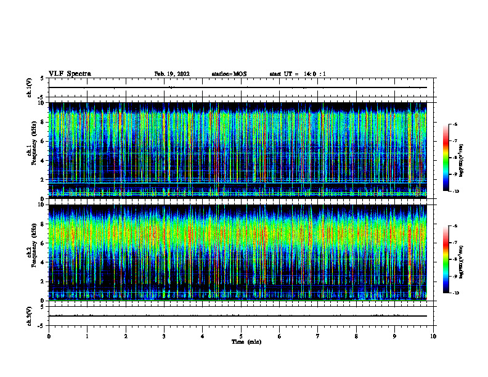Click the "ch.1(V)" waveform axis label
Image resolution: width=488 pixels, height=377 pixels.
coord(30,87)
